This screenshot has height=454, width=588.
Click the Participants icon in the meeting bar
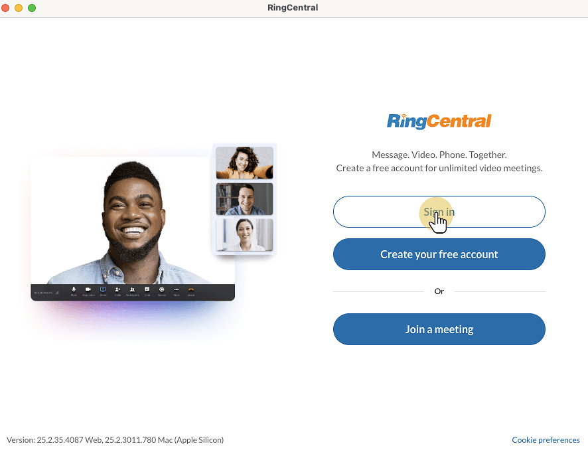pos(133,290)
